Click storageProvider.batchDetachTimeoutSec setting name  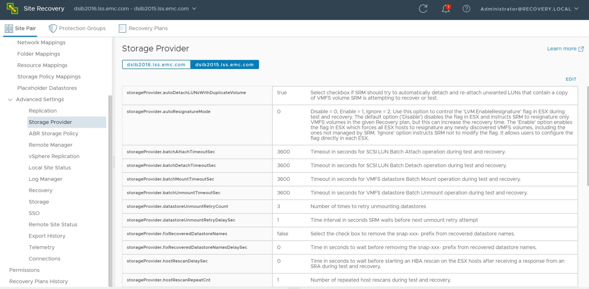click(171, 166)
